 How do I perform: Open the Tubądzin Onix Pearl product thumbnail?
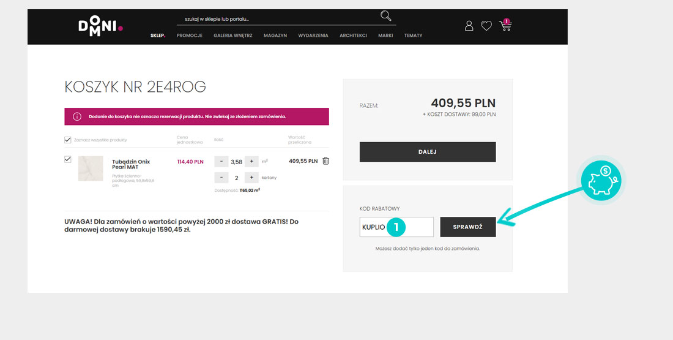tap(91, 168)
